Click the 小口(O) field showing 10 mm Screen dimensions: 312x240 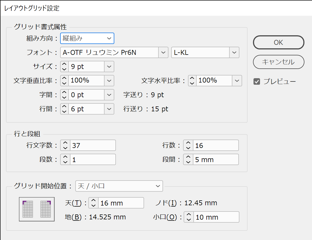(x=216, y=217)
